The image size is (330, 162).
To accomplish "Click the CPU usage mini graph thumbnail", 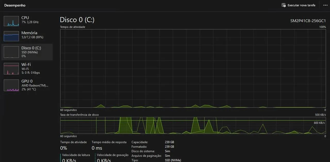I will click(11, 21).
